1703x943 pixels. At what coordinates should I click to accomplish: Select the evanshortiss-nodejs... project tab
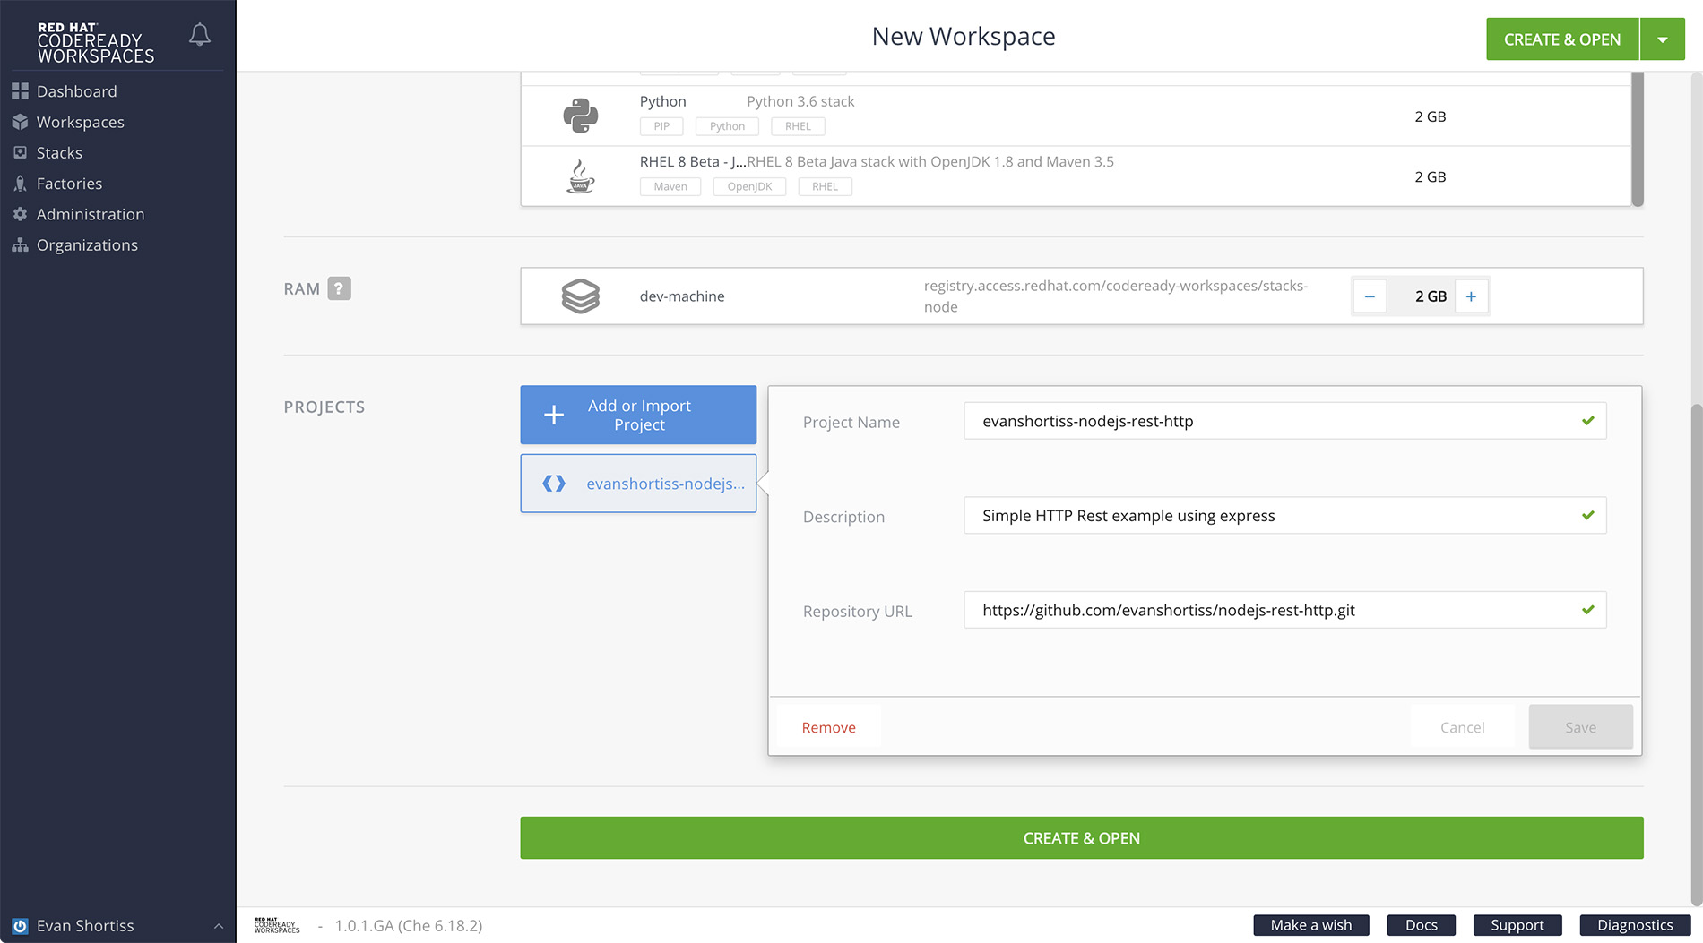pos(638,484)
